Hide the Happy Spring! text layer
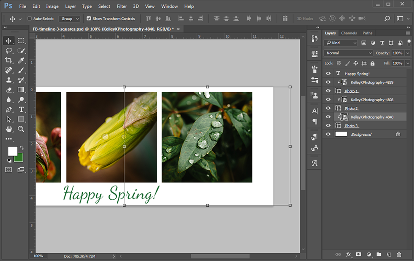This screenshot has height=261, width=414. pyautogui.click(x=328, y=74)
